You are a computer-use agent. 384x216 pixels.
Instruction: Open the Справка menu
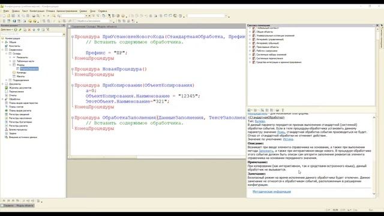tap(103, 11)
